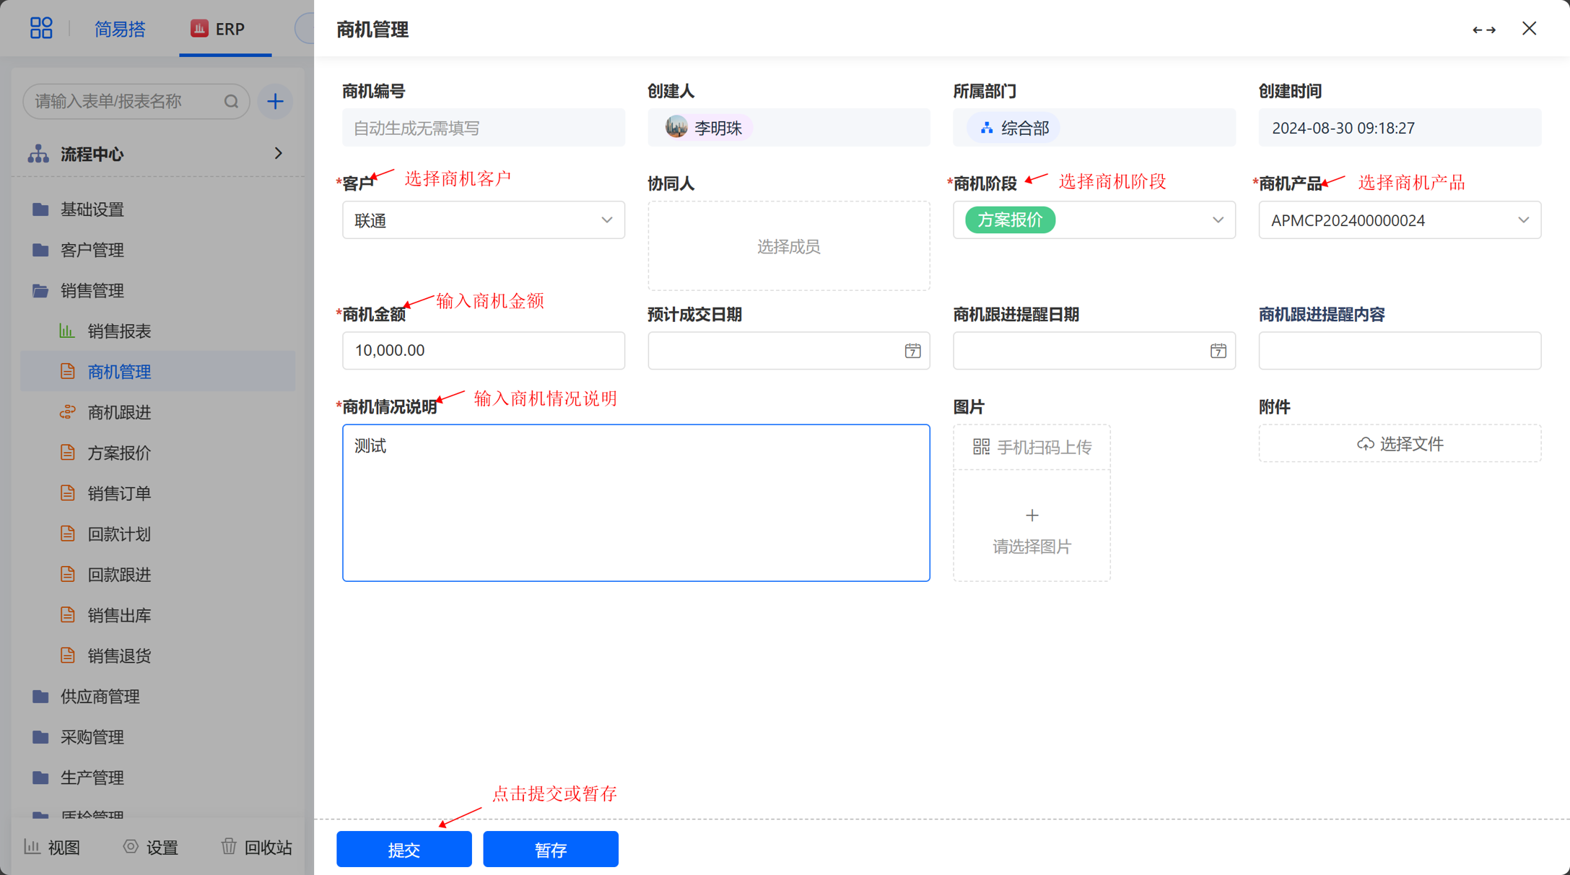The width and height of the screenshot is (1570, 875).
Task: Expand the 流程中心 chevron
Action: (278, 153)
